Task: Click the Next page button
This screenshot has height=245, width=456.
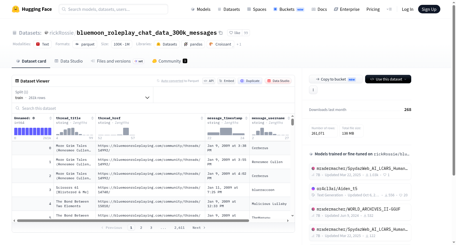Action: [x=199, y=228]
